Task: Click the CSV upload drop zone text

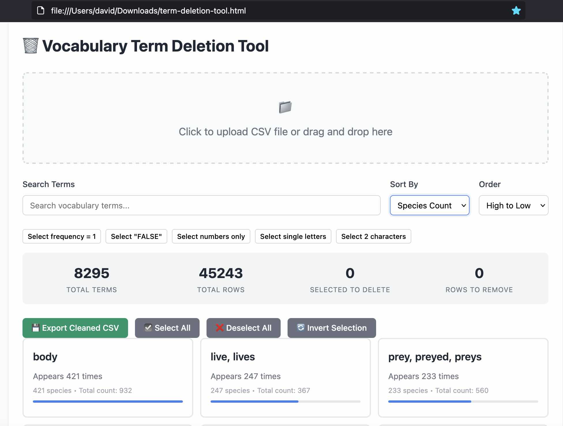Action: [285, 132]
